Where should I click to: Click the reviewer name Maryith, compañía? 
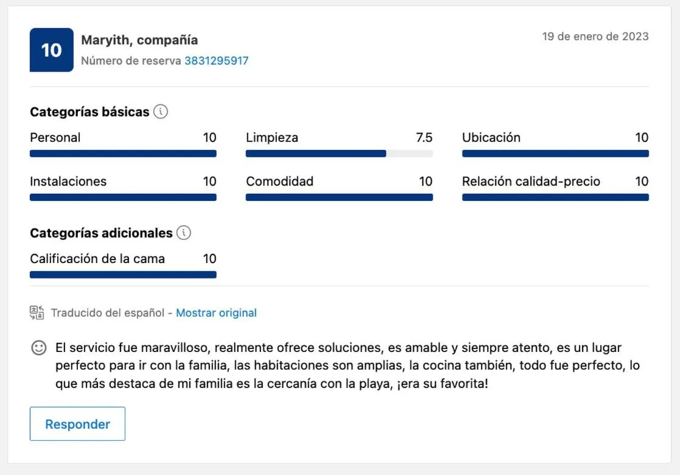coord(139,40)
